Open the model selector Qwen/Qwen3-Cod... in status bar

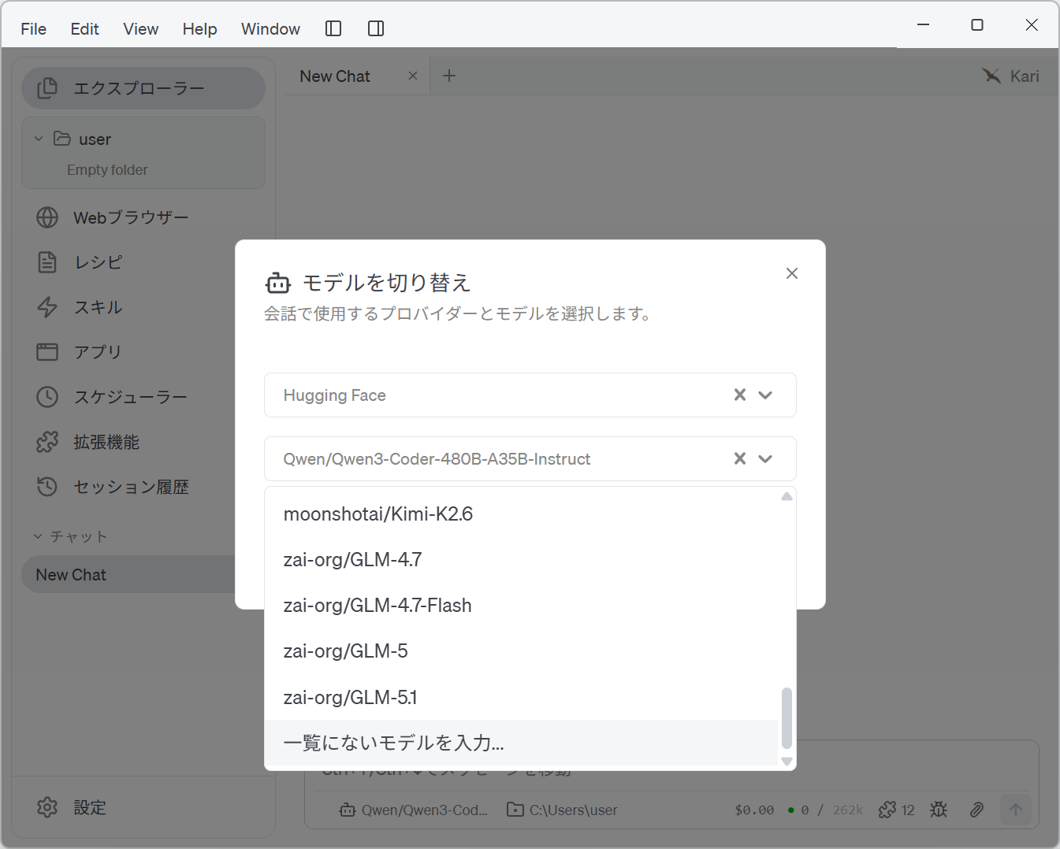tap(414, 810)
